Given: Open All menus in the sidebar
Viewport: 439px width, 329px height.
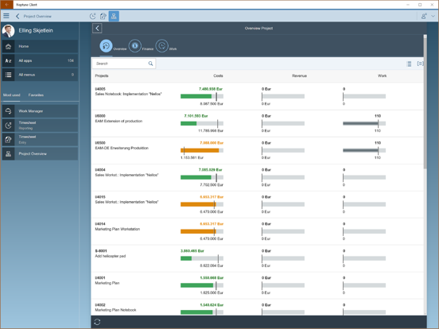Looking at the screenshot, I should point(40,75).
